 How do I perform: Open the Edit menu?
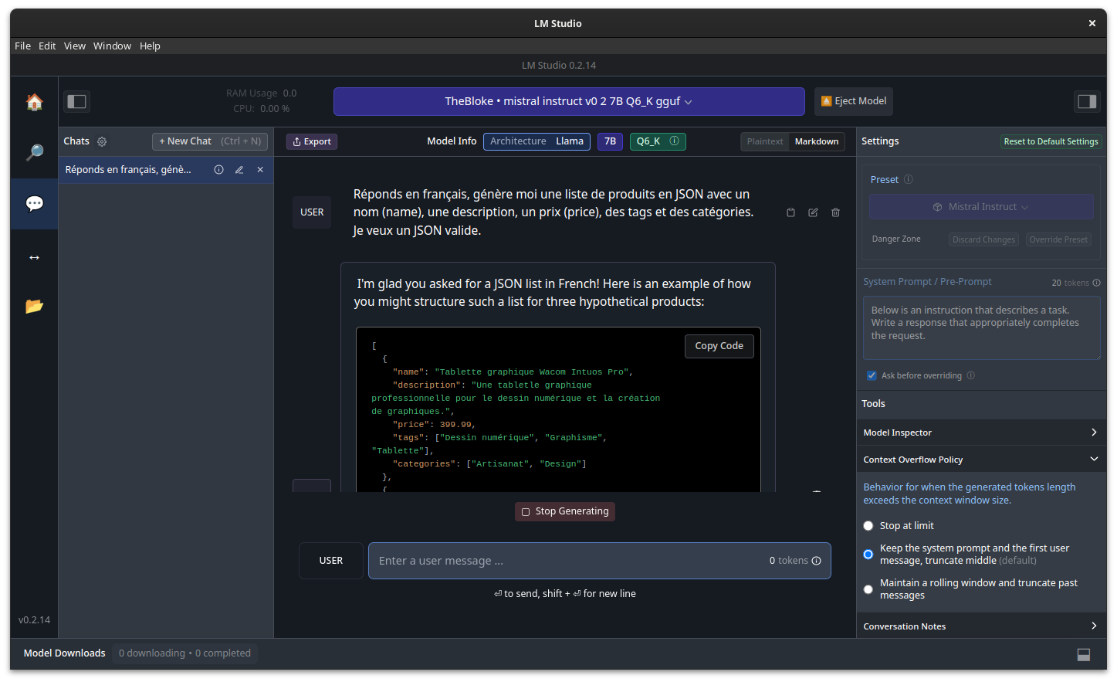47,46
